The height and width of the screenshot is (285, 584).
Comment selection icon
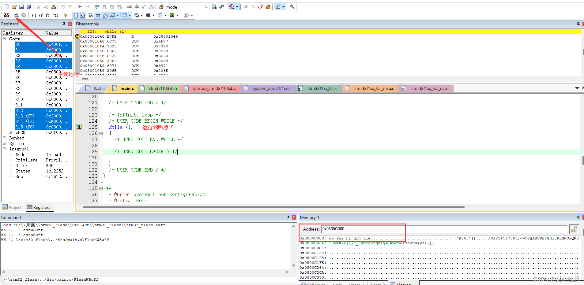[x=144, y=7]
